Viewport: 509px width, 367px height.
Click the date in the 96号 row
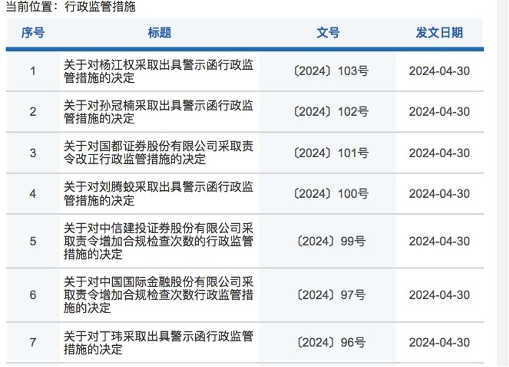point(439,343)
